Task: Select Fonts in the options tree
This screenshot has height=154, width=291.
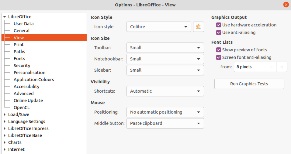Action: (19, 59)
